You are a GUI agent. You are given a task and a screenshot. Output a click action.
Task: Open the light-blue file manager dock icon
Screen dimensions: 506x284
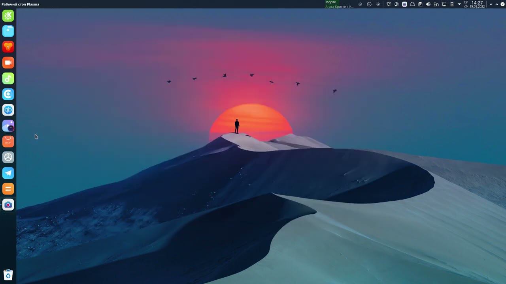pyautogui.click(x=8, y=31)
